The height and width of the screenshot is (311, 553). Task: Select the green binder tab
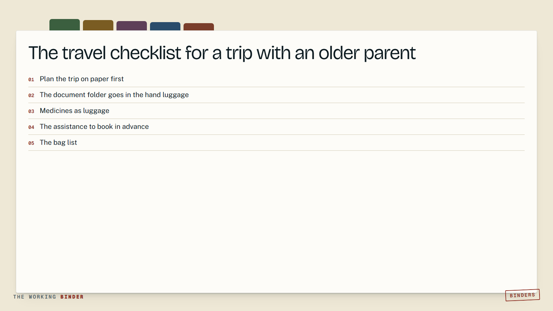(65, 25)
